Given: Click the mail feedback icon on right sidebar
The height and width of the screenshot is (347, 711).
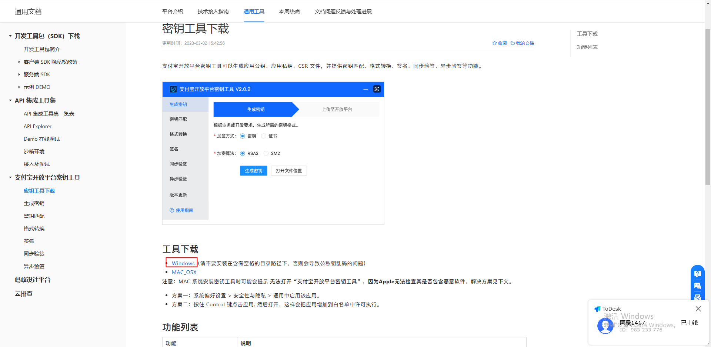Looking at the screenshot, I should [x=698, y=297].
